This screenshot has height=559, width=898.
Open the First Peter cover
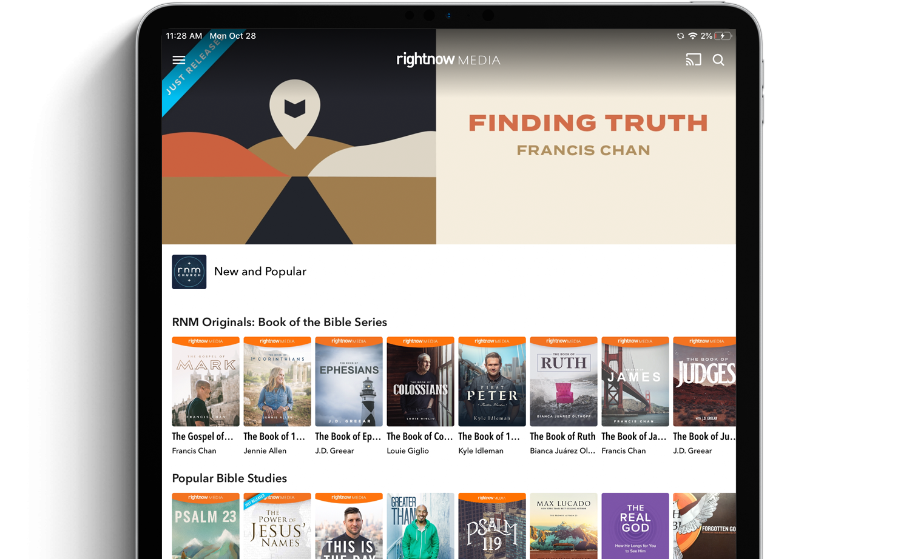click(x=492, y=381)
